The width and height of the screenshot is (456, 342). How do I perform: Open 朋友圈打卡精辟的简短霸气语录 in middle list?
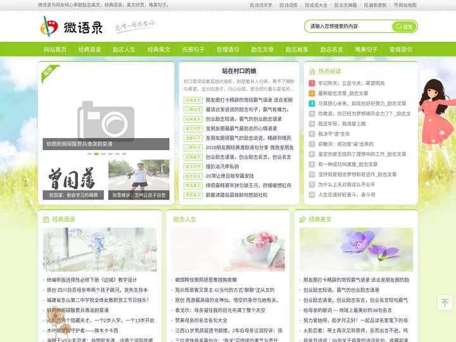coord(250,100)
